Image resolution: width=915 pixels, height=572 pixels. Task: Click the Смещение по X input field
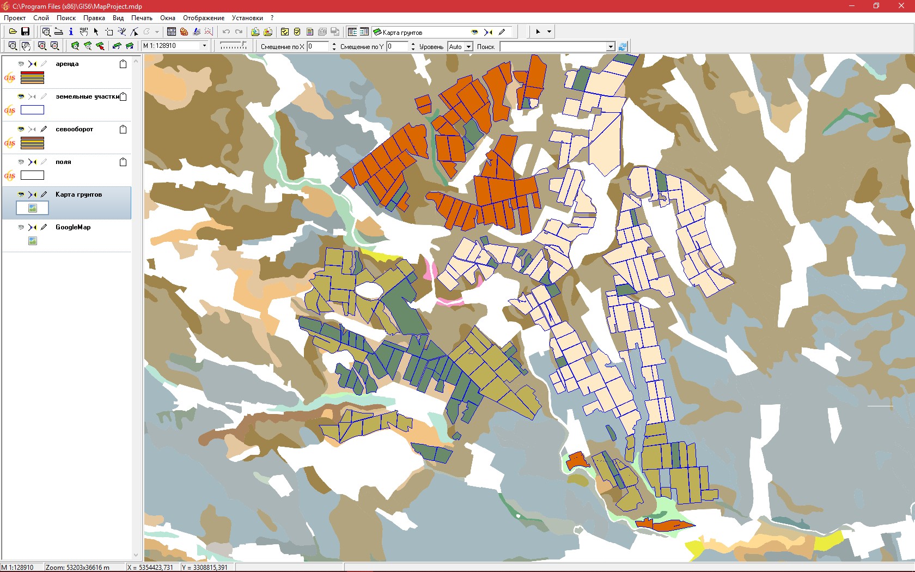318,47
